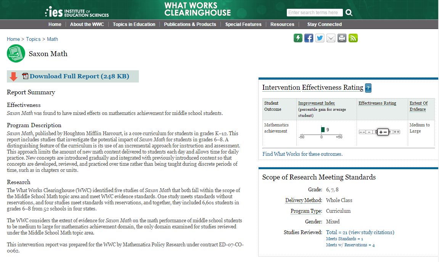Click the search magnifying glass icon
439x262 pixels.
pos(349,13)
